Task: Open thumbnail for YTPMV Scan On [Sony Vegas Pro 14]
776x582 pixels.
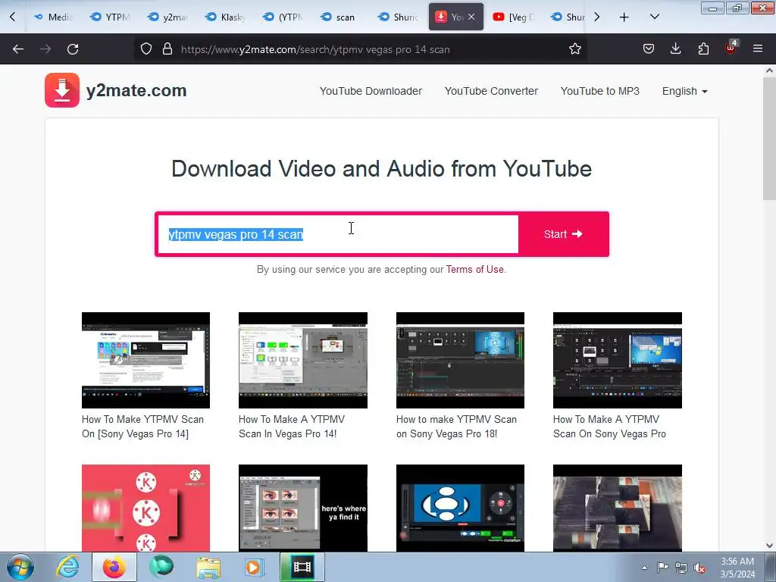Action: tap(145, 360)
